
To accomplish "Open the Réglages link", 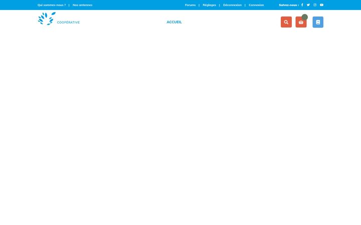I will click(x=209, y=5).
